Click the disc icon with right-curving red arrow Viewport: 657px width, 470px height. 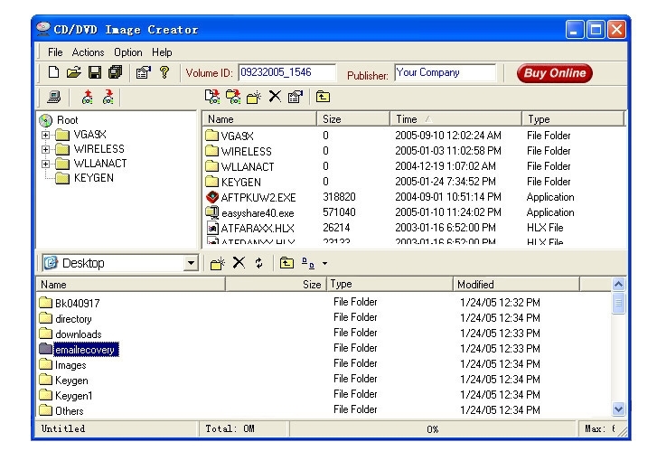[108, 98]
